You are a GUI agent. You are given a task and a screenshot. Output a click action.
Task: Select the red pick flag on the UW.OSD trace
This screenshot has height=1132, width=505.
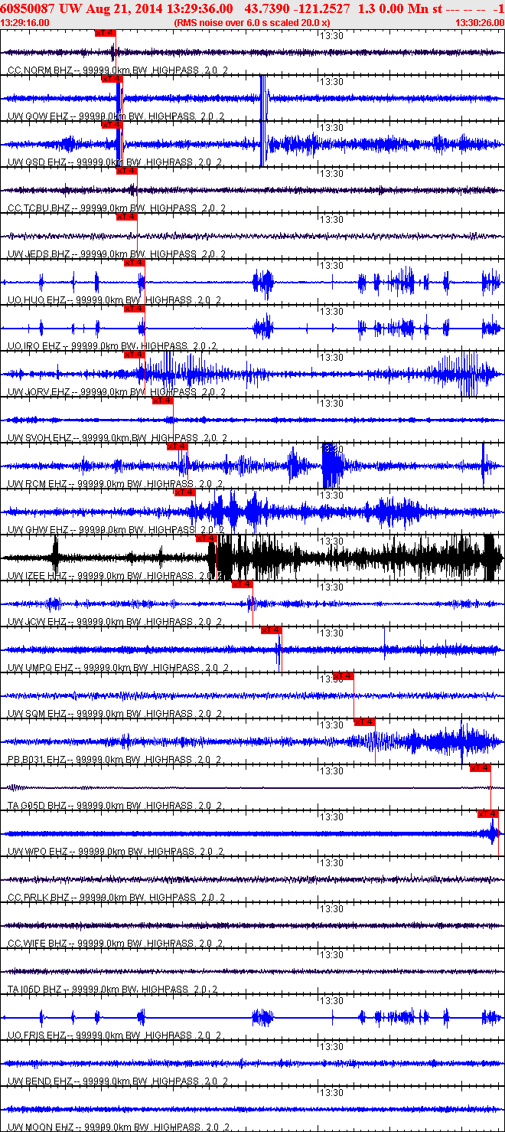point(112,125)
